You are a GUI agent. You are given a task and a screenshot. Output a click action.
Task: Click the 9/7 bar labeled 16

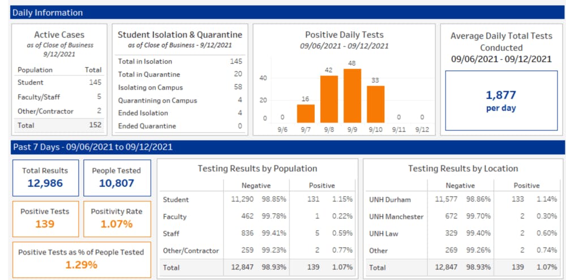point(306,113)
